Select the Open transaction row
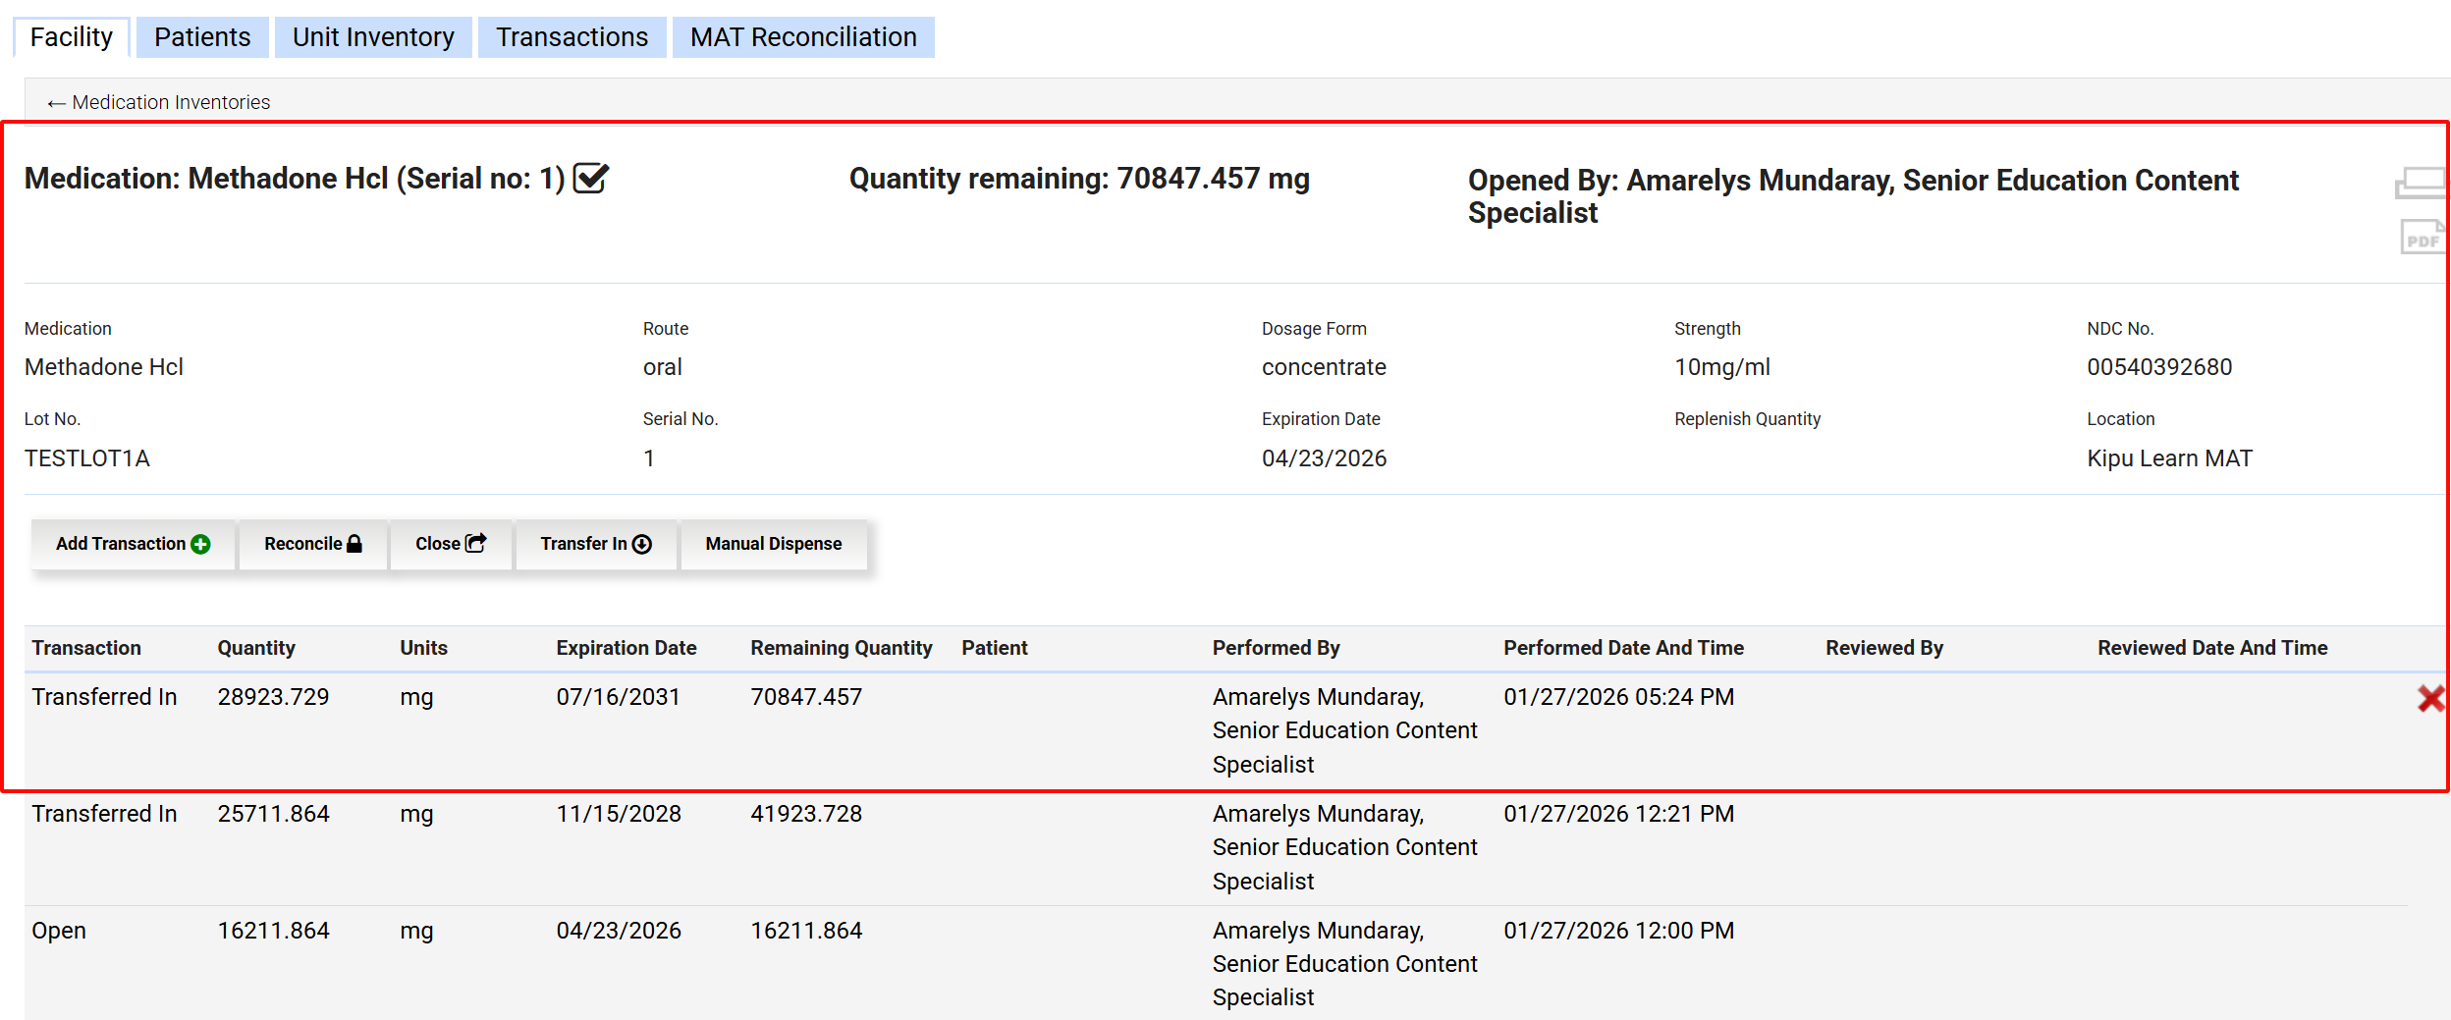The height and width of the screenshot is (1020, 2451). 59,931
